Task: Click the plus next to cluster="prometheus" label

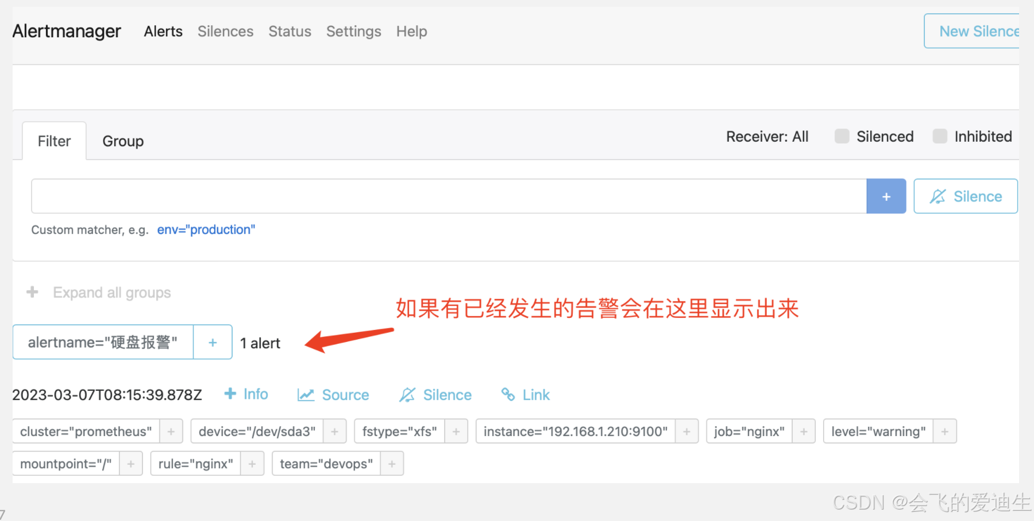Action: point(171,431)
